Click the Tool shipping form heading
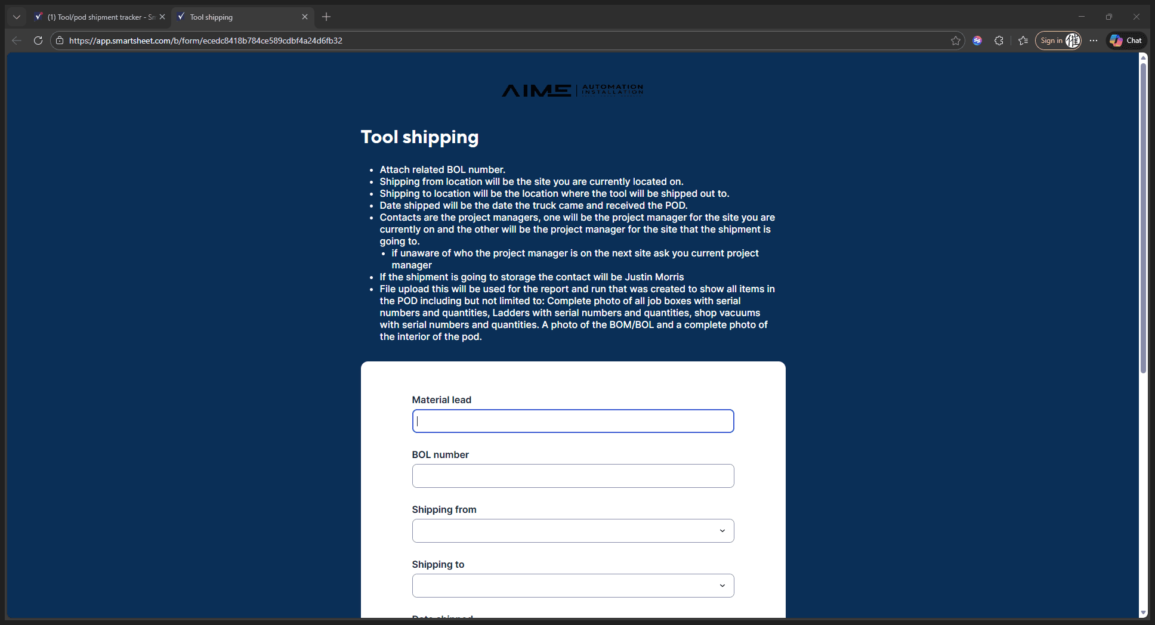 click(419, 137)
